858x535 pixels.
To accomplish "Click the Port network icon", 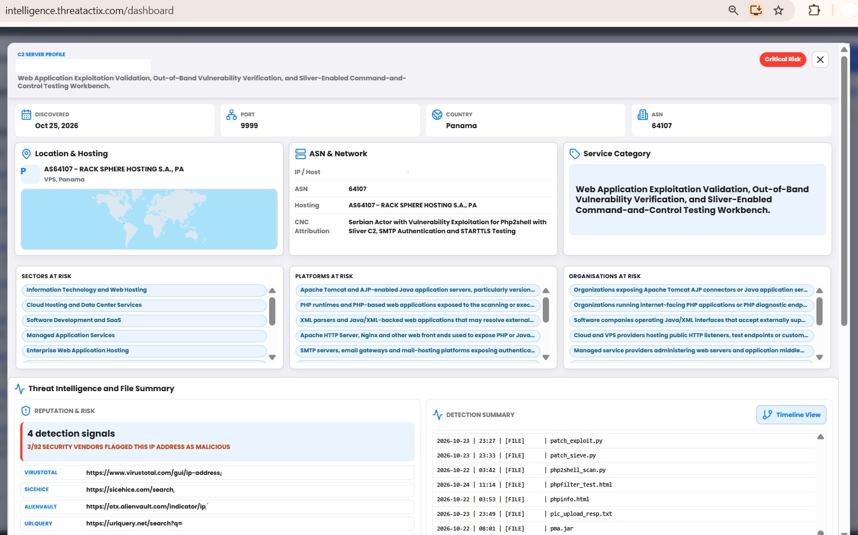I will (231, 115).
